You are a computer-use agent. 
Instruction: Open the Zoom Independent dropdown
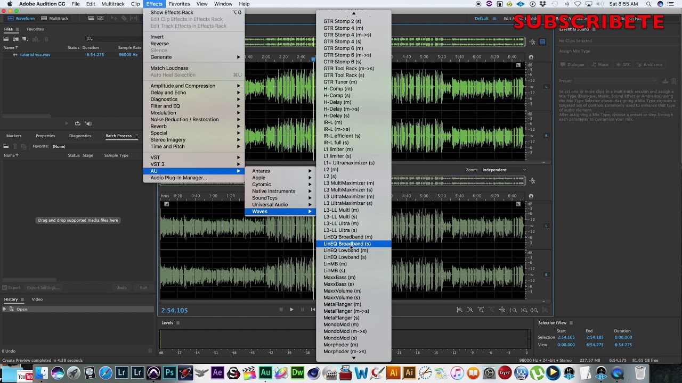pyautogui.click(x=504, y=170)
